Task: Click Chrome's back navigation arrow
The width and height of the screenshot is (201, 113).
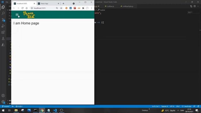Action: (x=14, y=8)
